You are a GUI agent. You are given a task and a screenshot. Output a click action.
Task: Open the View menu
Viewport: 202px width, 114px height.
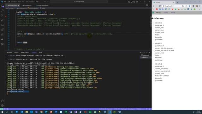coord(19,2)
